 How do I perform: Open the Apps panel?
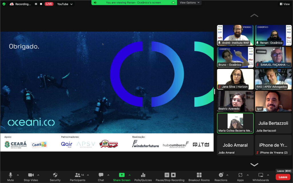click(x=240, y=176)
